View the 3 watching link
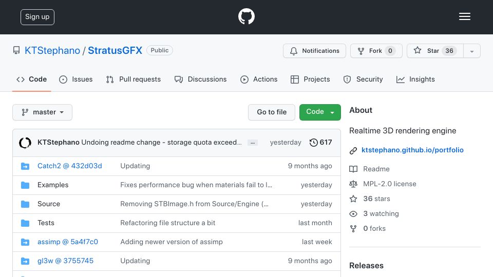Viewport: 493px width, 277px height. (381, 213)
